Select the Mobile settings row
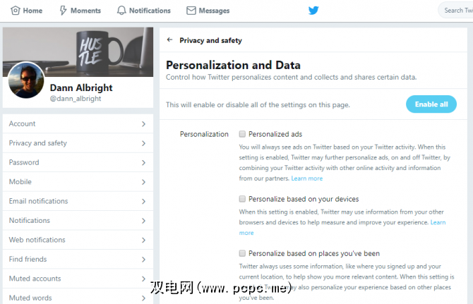The width and height of the screenshot is (473, 304). [78, 182]
